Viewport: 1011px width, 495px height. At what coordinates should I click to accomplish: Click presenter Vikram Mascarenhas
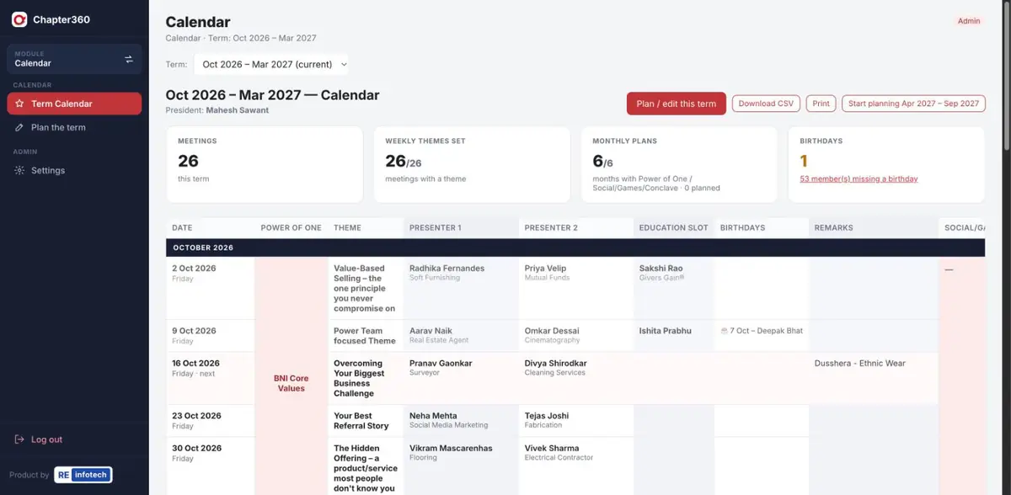coord(451,449)
